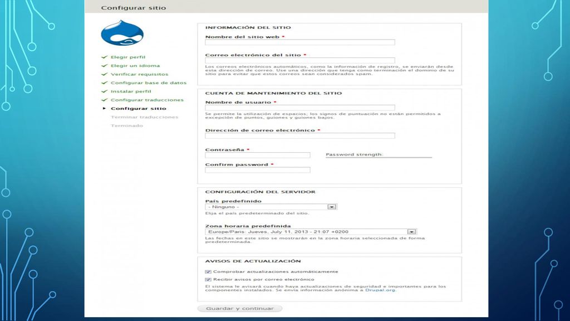Click the Nombre del sitio web field

point(300,42)
